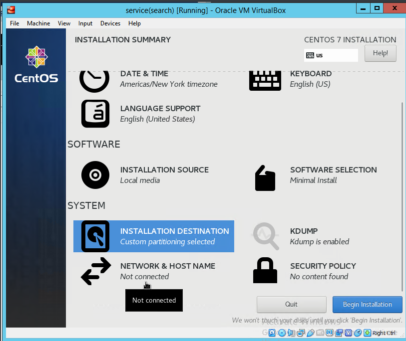Open Security Policy padlock icon
The image size is (406, 341).
[265, 270]
